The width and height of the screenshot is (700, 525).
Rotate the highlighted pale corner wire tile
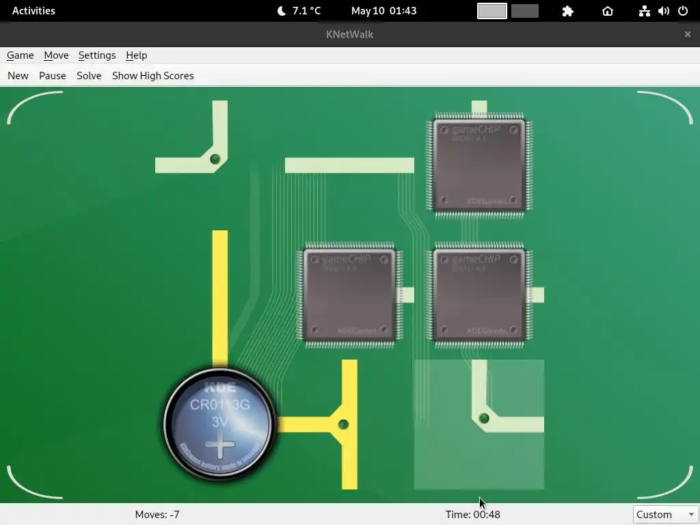click(x=479, y=425)
